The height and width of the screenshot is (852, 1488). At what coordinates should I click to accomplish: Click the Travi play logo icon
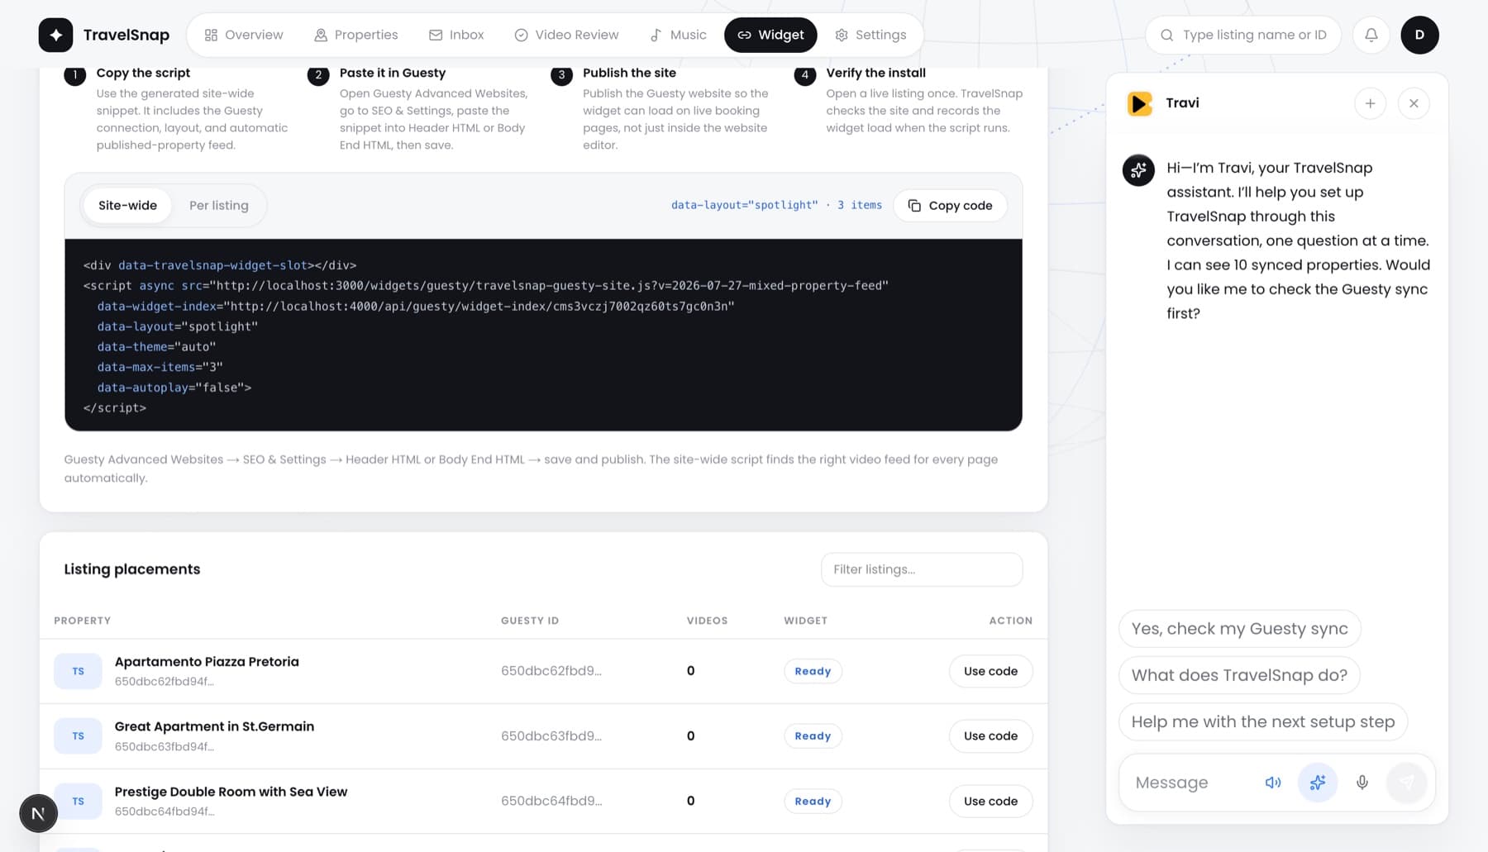click(x=1140, y=103)
